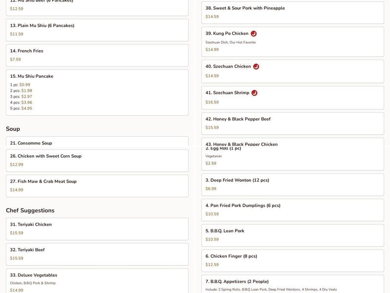Image resolution: width=390 pixels, height=293 pixels.
Task: Select the French Fries menu item
Action: click(x=97, y=55)
